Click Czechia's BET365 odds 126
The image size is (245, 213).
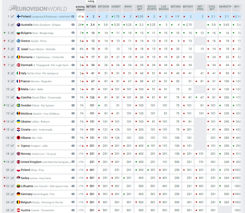(x=91, y=97)
